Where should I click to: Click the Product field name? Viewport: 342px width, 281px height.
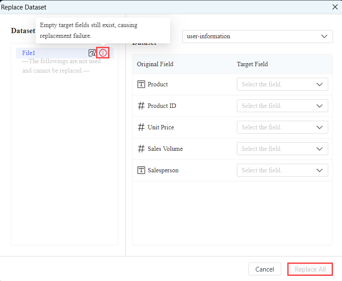158,84
